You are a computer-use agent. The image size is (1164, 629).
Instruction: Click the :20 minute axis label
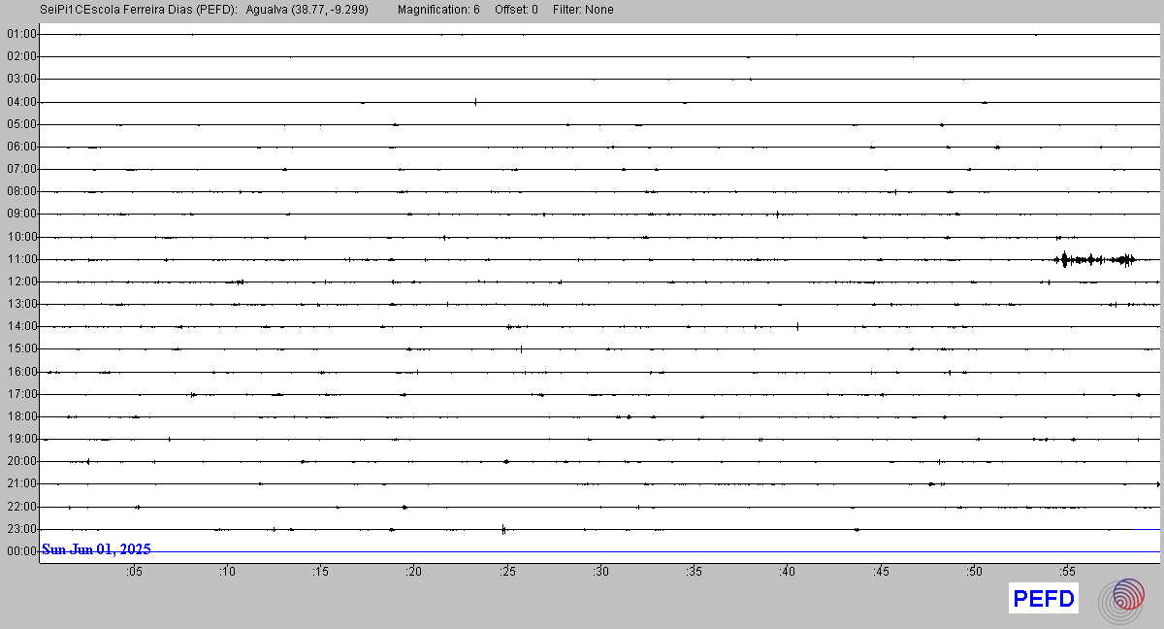(x=414, y=572)
